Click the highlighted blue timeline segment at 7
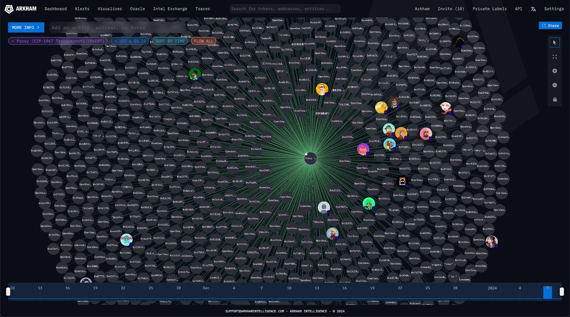The height and width of the screenshot is (317, 570). (548, 292)
